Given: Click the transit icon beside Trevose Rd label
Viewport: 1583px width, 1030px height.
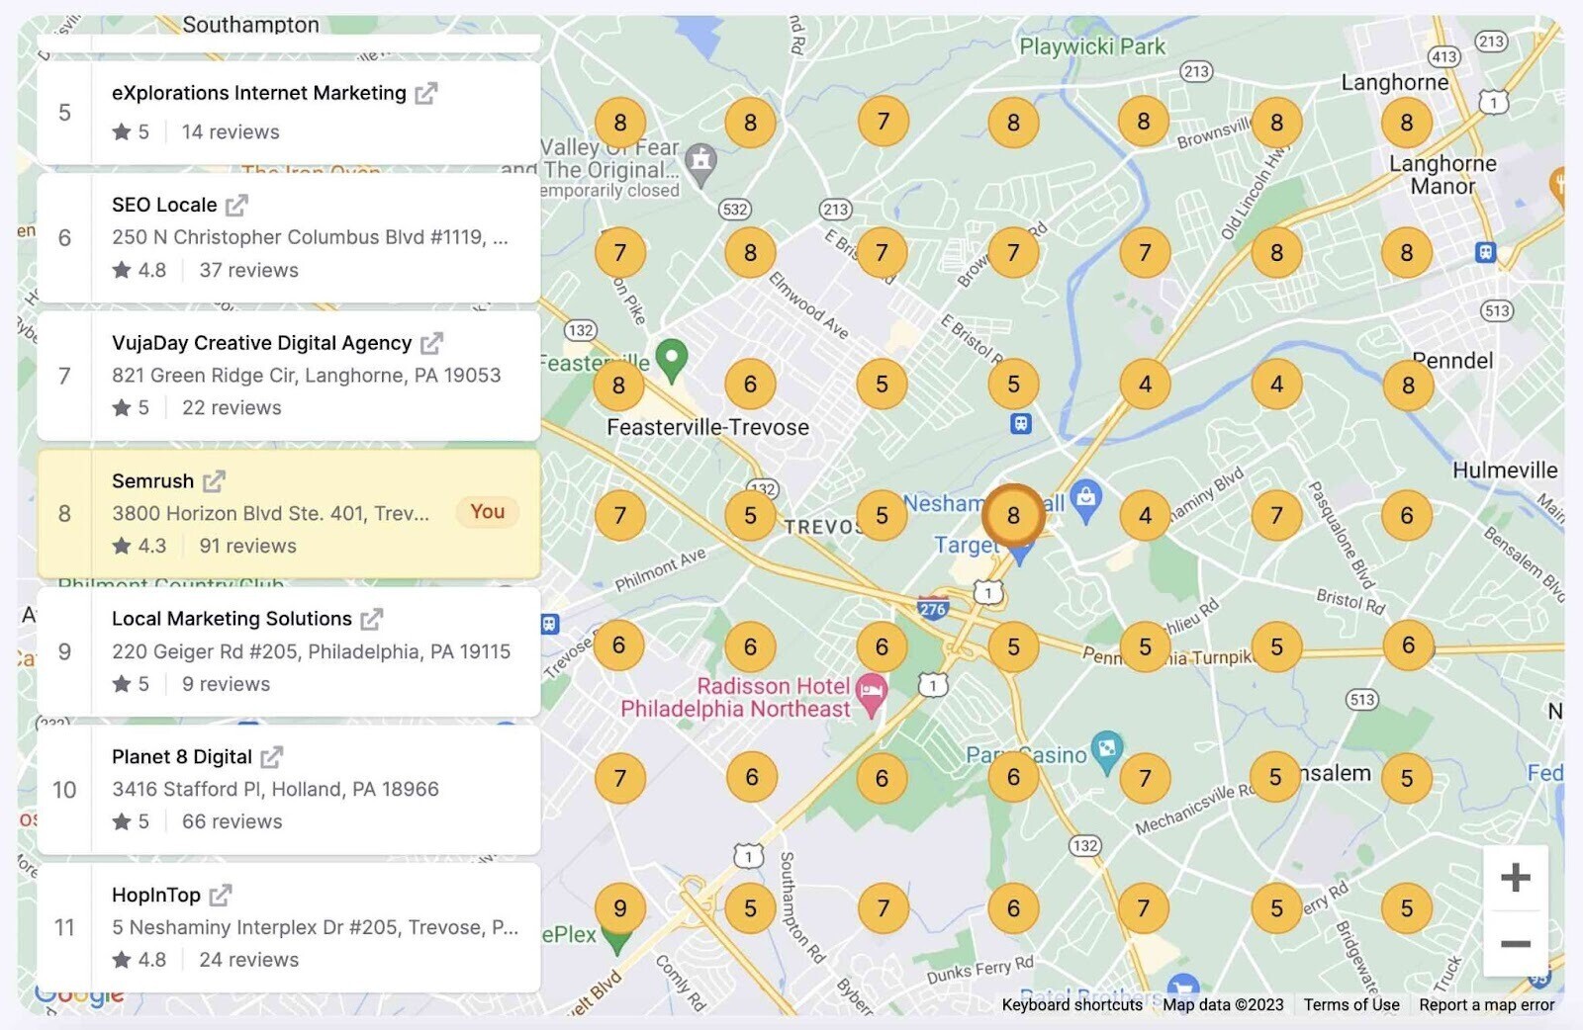Looking at the screenshot, I should point(550,624).
